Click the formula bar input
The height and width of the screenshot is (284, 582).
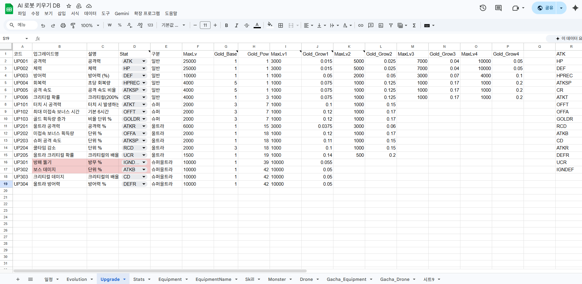292,38
